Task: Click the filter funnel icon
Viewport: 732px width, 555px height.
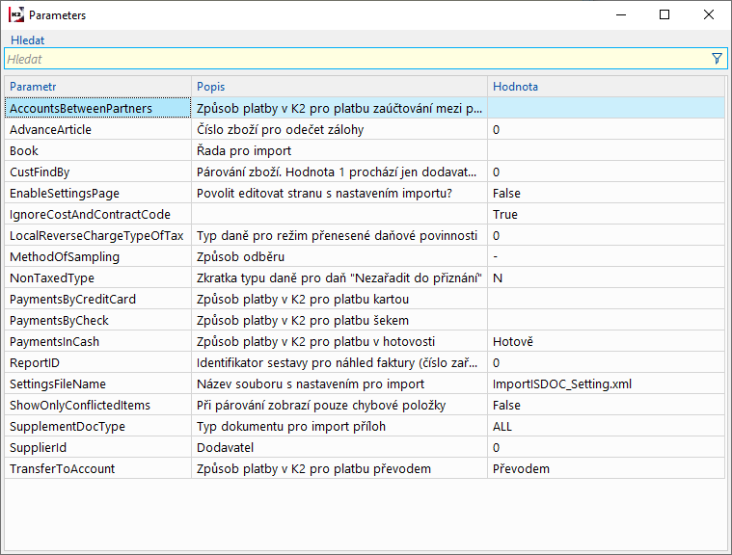Action: 717,59
